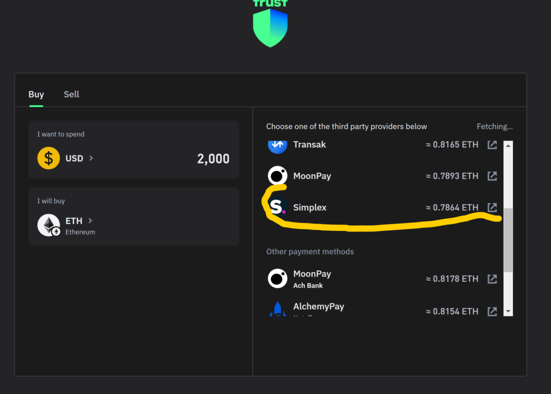Open external link for MoonPay 0.7893 ETH
Image resolution: width=551 pixels, height=394 pixels.
click(492, 176)
